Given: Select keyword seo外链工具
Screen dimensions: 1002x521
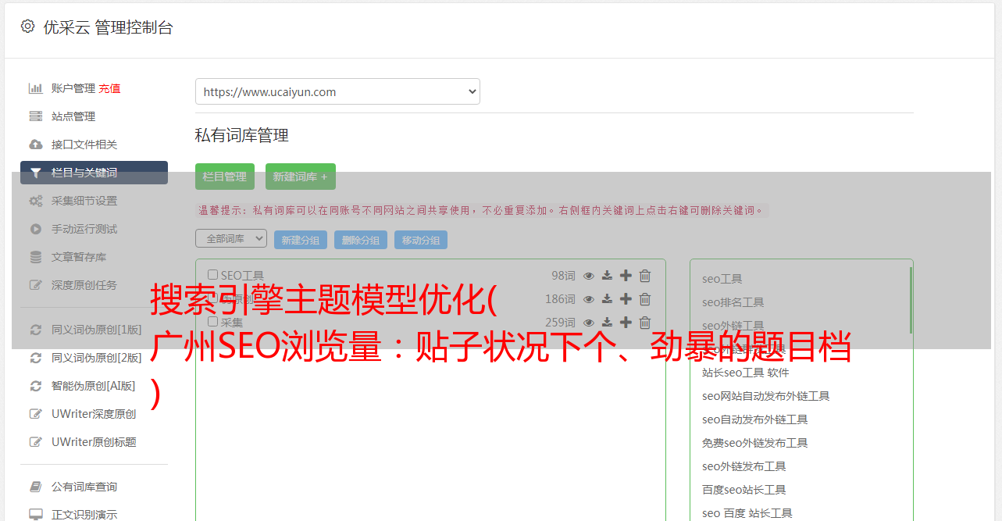Looking at the screenshot, I should tap(733, 326).
